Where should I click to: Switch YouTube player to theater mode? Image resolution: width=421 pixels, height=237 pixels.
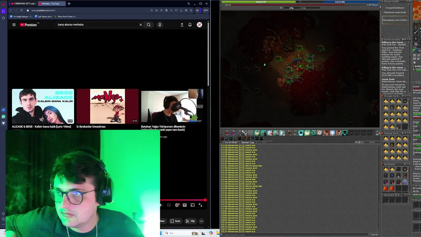(185, 205)
